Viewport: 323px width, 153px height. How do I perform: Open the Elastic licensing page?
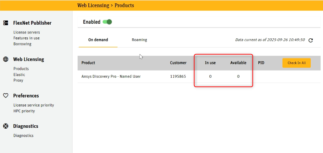[19, 75]
